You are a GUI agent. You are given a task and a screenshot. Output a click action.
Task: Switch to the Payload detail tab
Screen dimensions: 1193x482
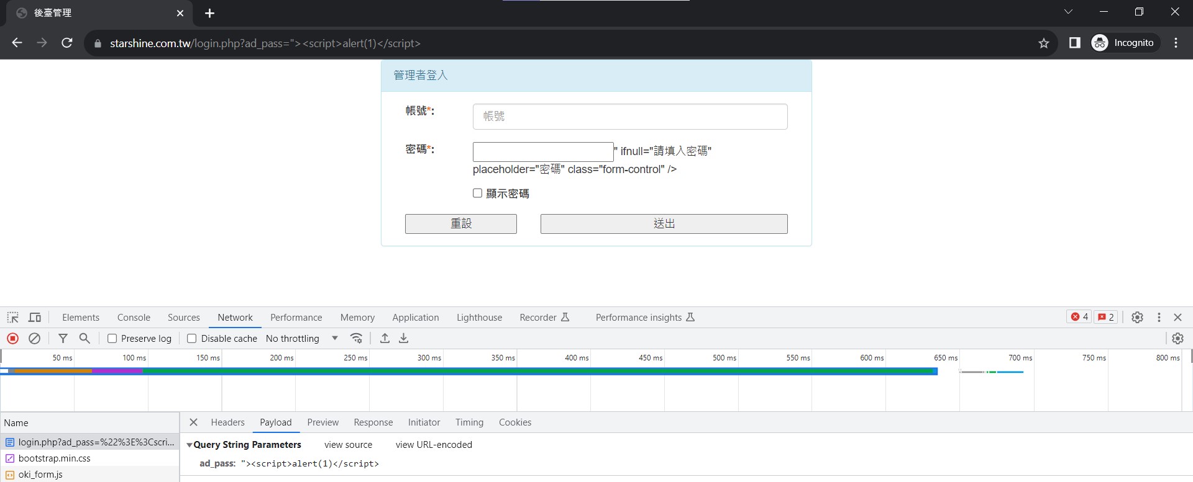(276, 422)
